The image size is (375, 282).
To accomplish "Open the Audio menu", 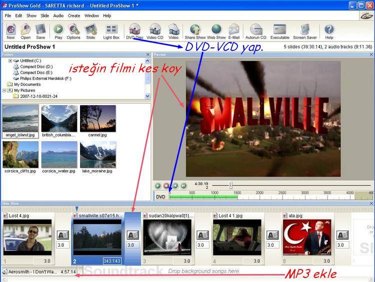I will 58,16.
